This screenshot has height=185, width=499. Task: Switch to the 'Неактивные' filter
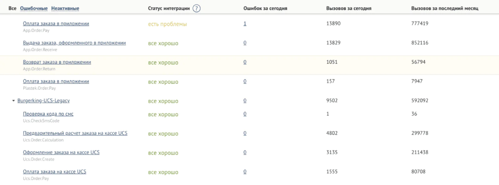[x=65, y=8]
